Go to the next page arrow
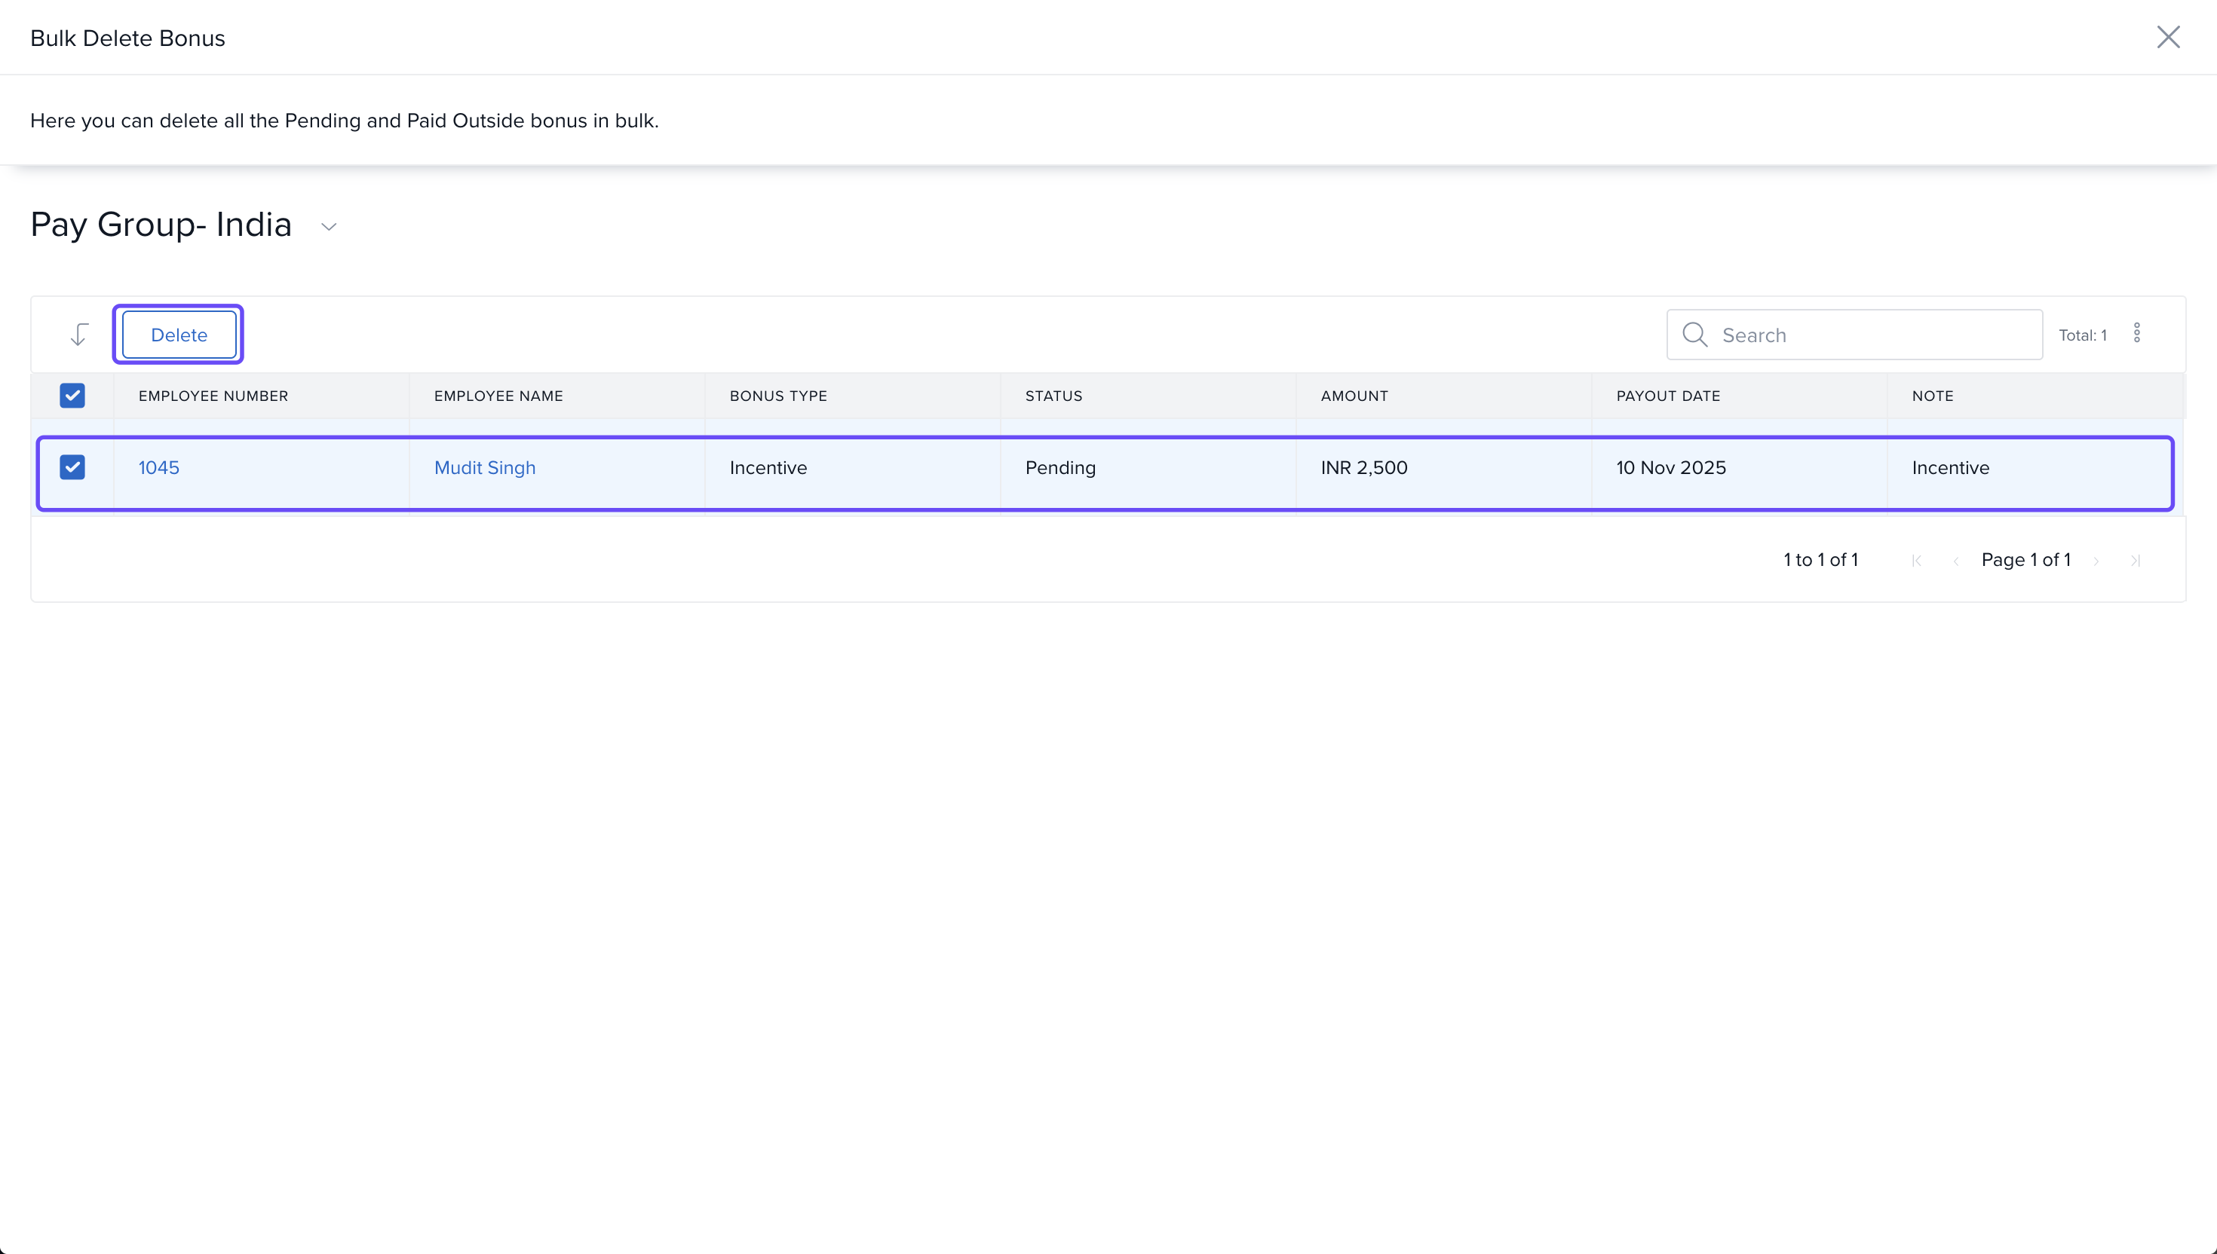Image resolution: width=2217 pixels, height=1254 pixels. coord(2096,561)
